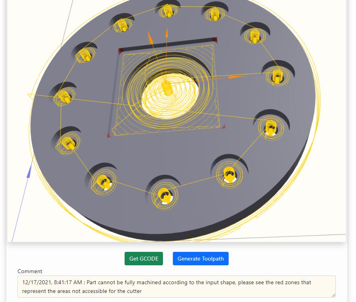Select the orange axis arrow pointing right
356x302 pixels.
235,77
